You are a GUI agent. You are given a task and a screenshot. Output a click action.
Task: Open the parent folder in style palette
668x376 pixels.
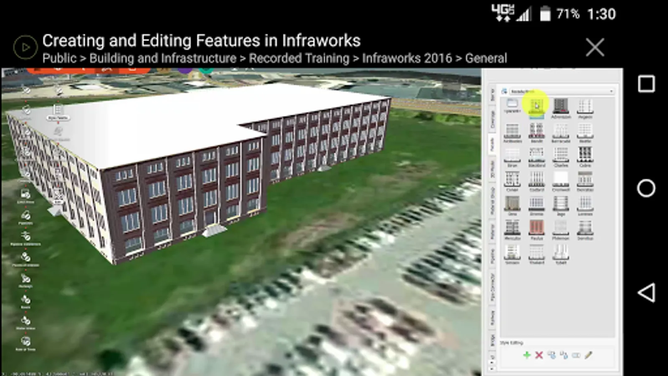click(512, 106)
